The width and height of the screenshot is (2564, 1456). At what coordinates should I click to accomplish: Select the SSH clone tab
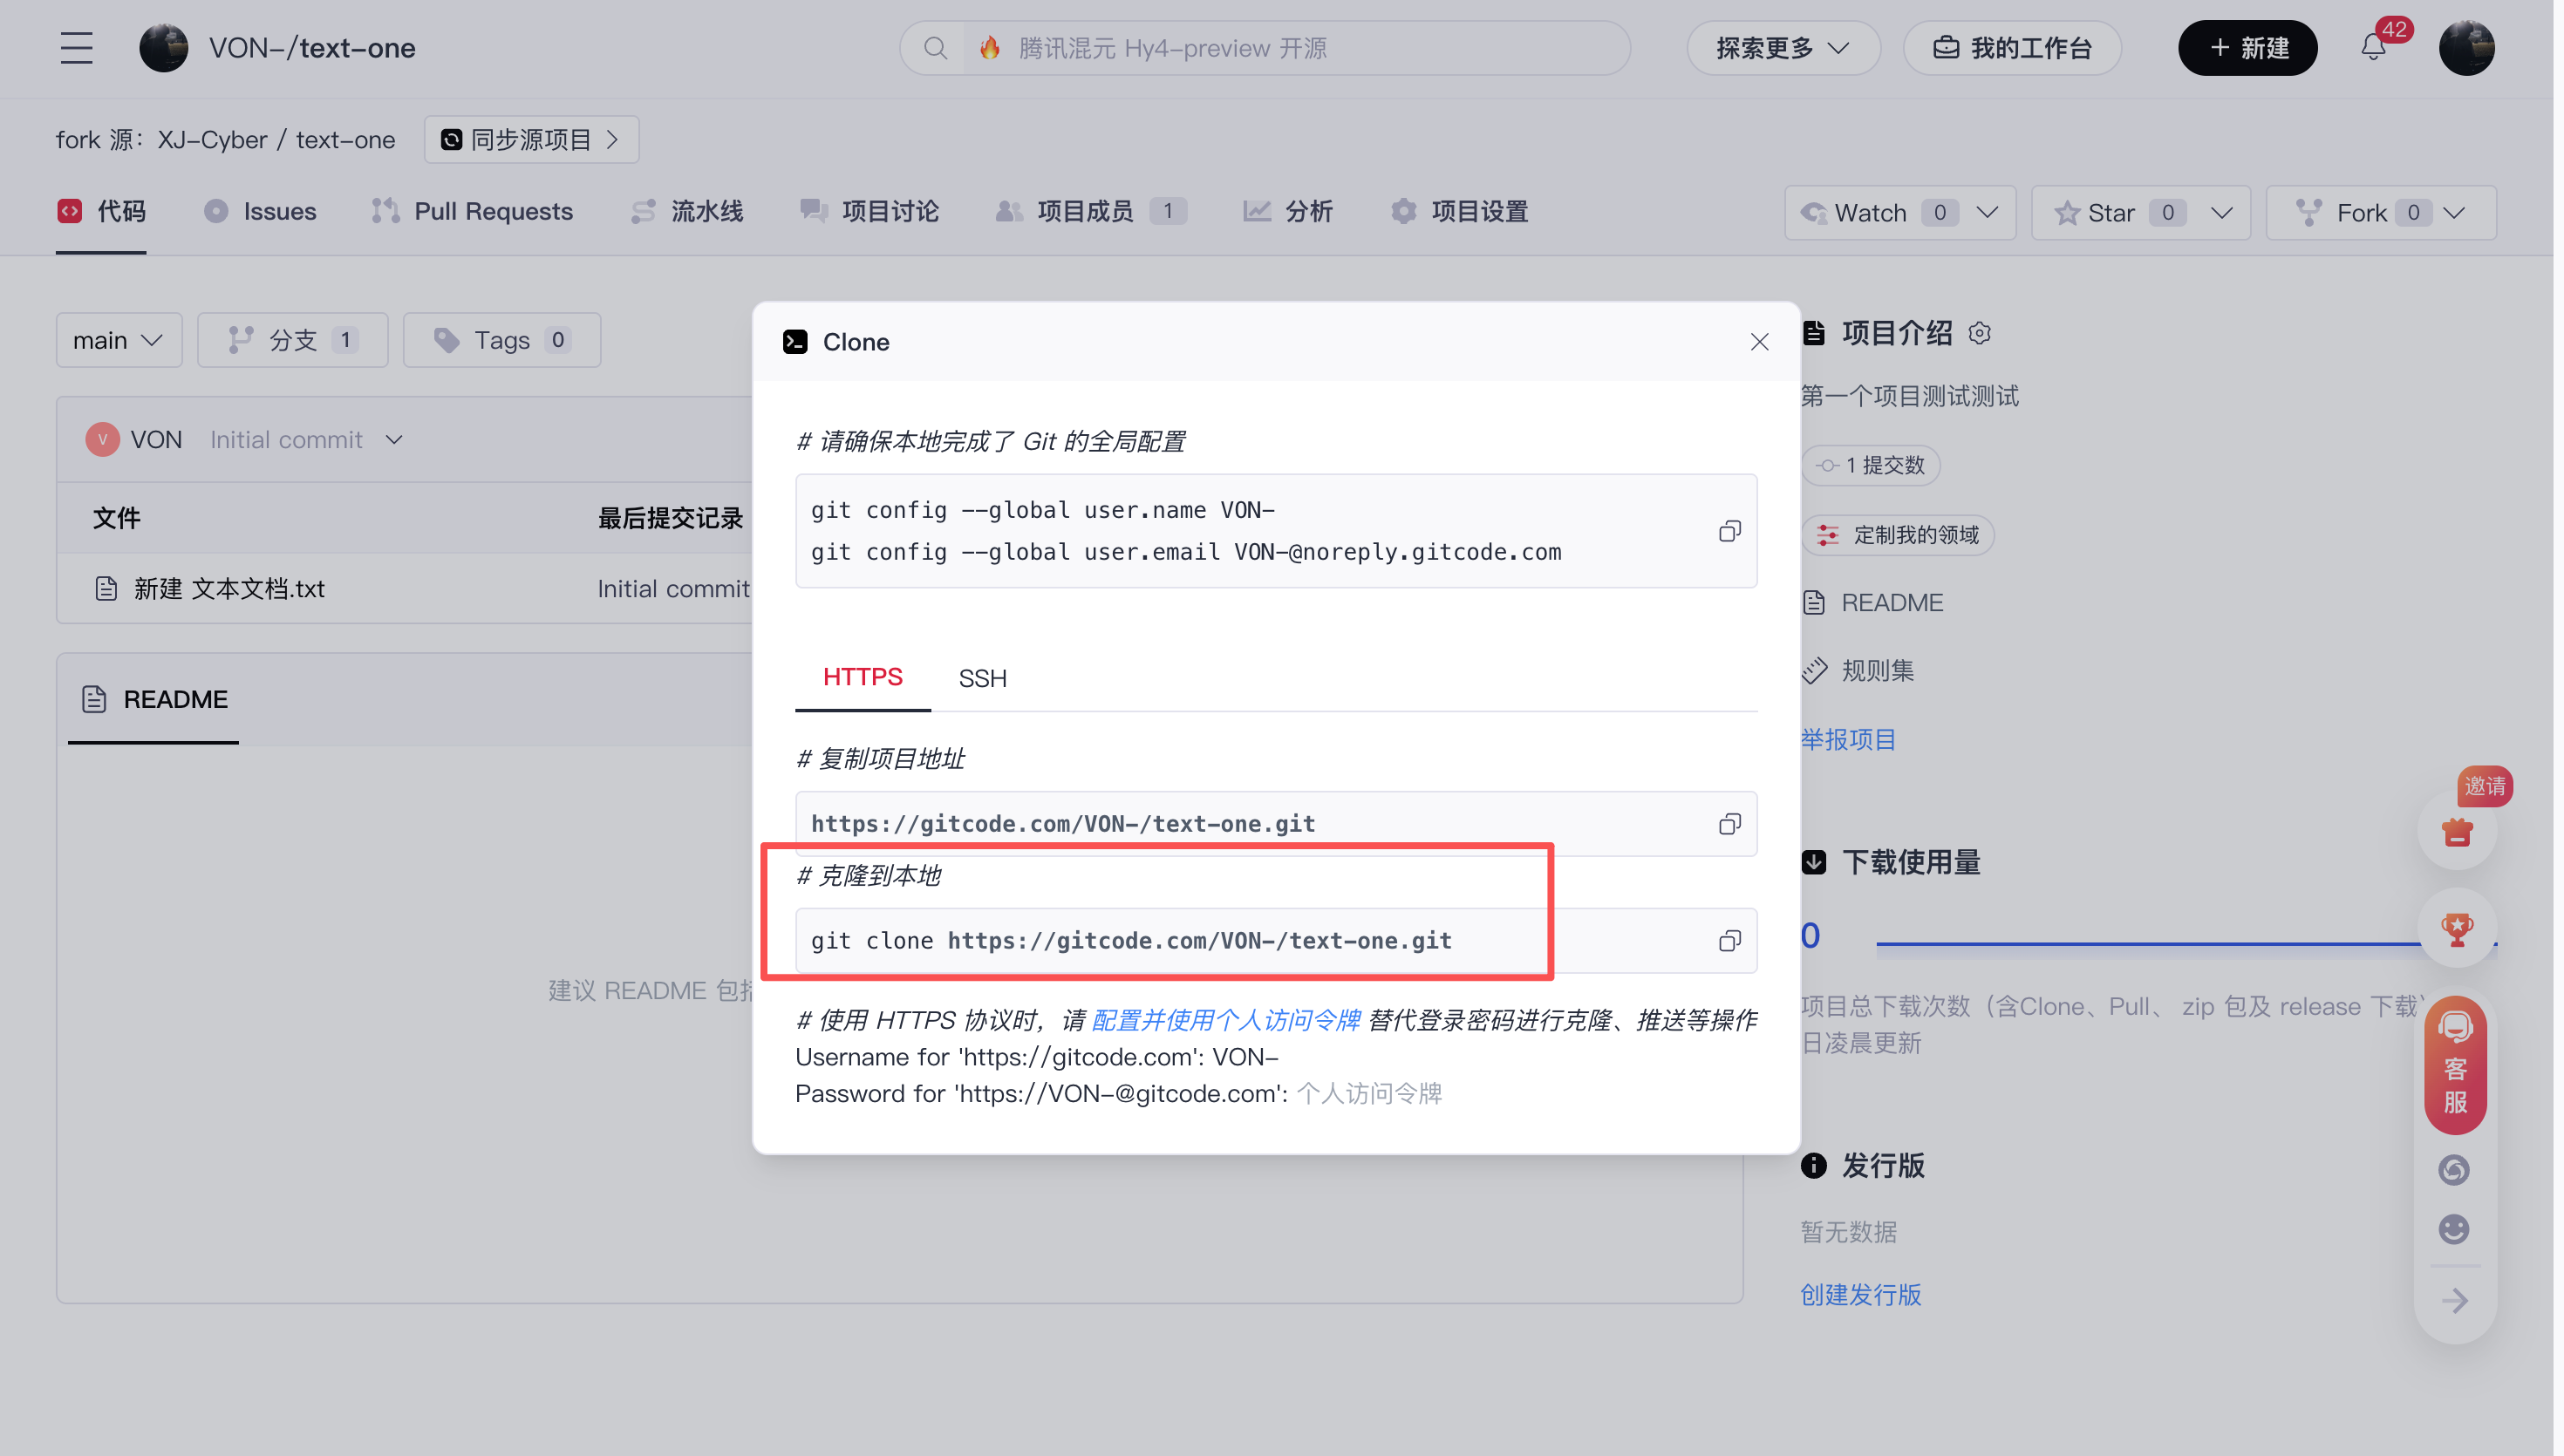[x=982, y=679]
